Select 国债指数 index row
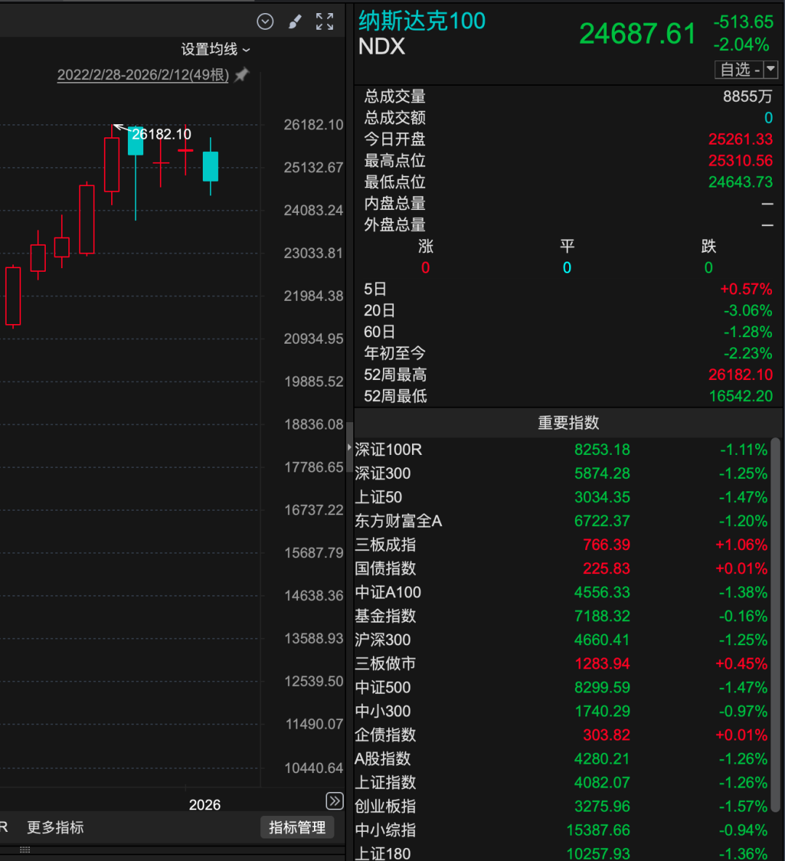The width and height of the screenshot is (785, 861). point(561,568)
